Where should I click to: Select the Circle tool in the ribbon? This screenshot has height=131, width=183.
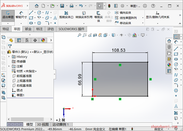click(39, 13)
